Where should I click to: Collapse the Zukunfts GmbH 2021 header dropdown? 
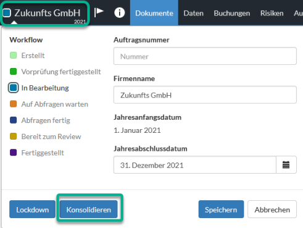point(45,14)
